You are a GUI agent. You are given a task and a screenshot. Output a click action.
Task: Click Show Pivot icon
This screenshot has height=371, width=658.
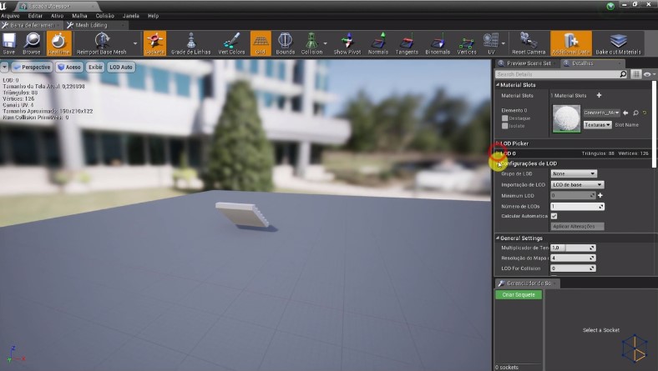tap(347, 43)
